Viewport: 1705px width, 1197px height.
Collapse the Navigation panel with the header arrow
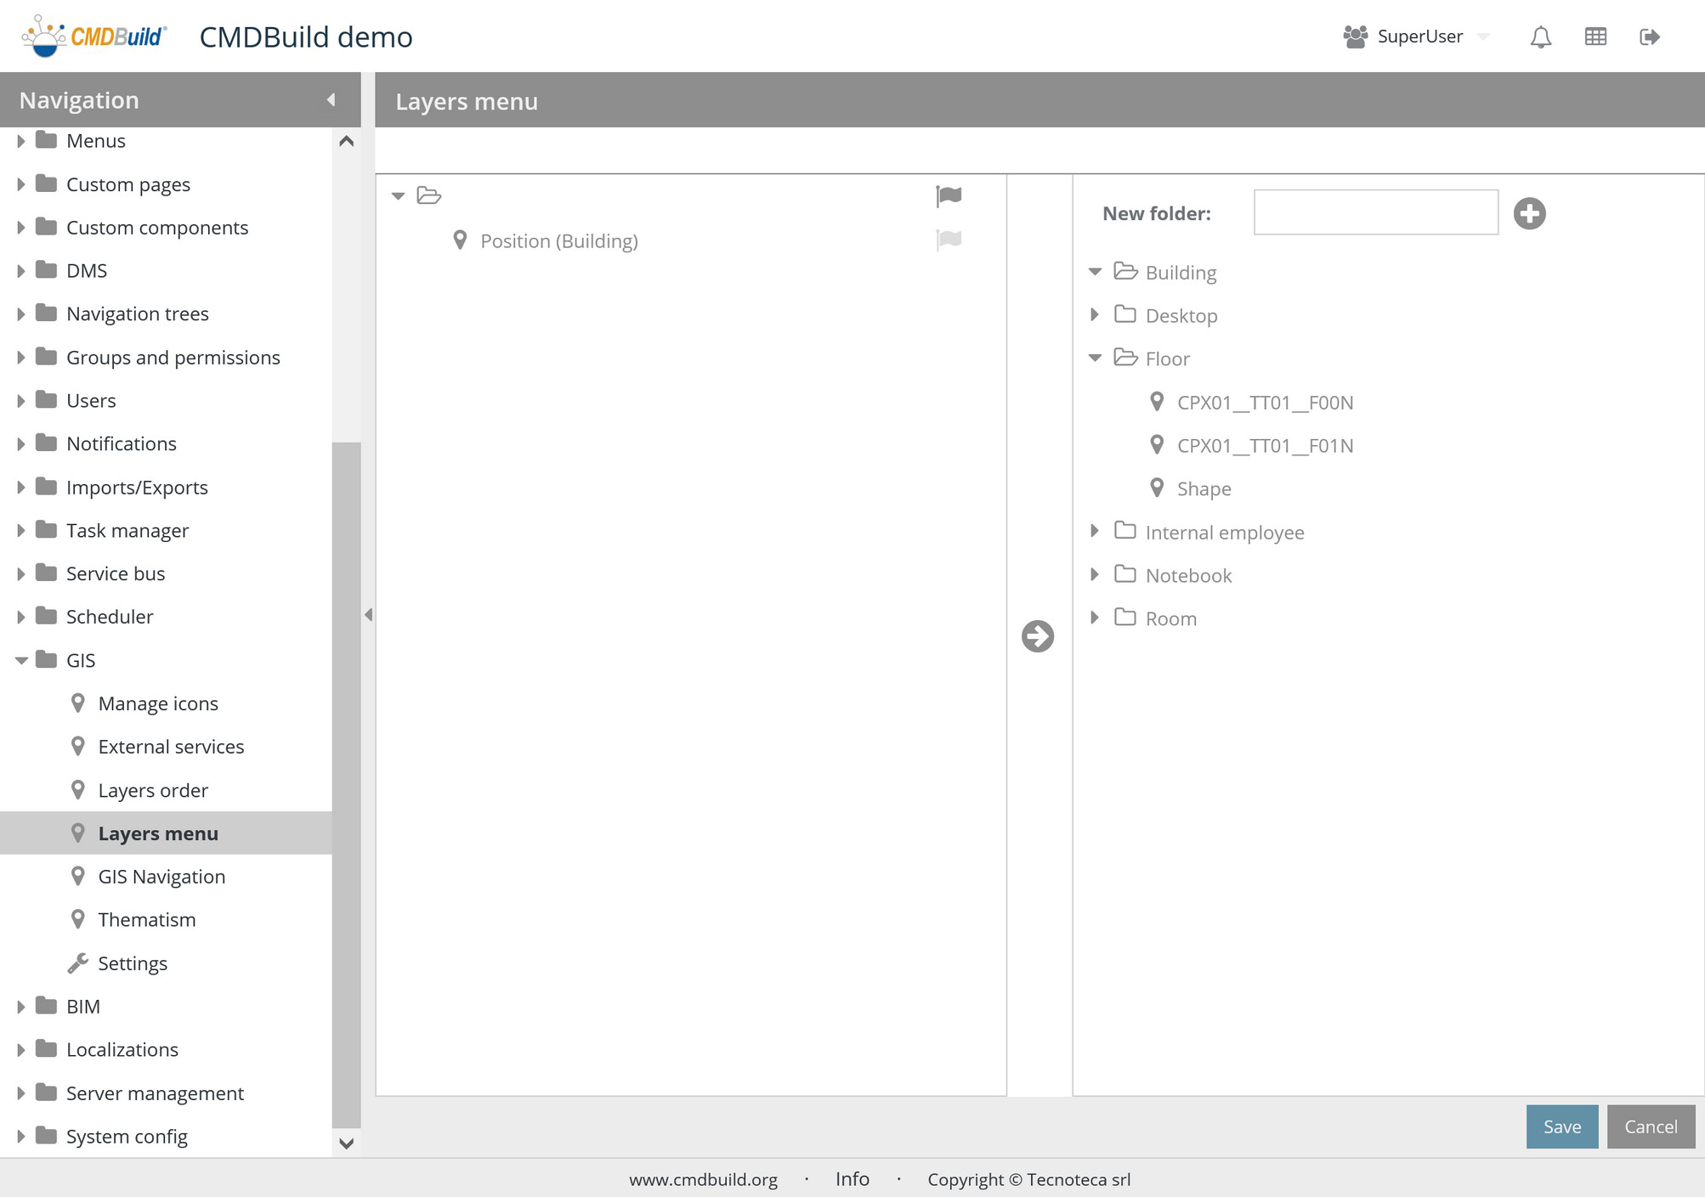tap(331, 100)
